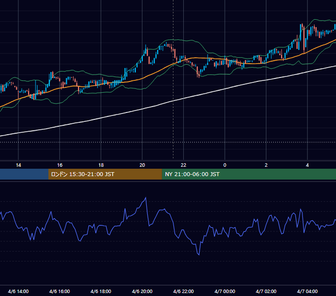The height and width of the screenshot is (296, 336).
Task: Click the 4/6 14:00 date label
Action: tap(18, 292)
